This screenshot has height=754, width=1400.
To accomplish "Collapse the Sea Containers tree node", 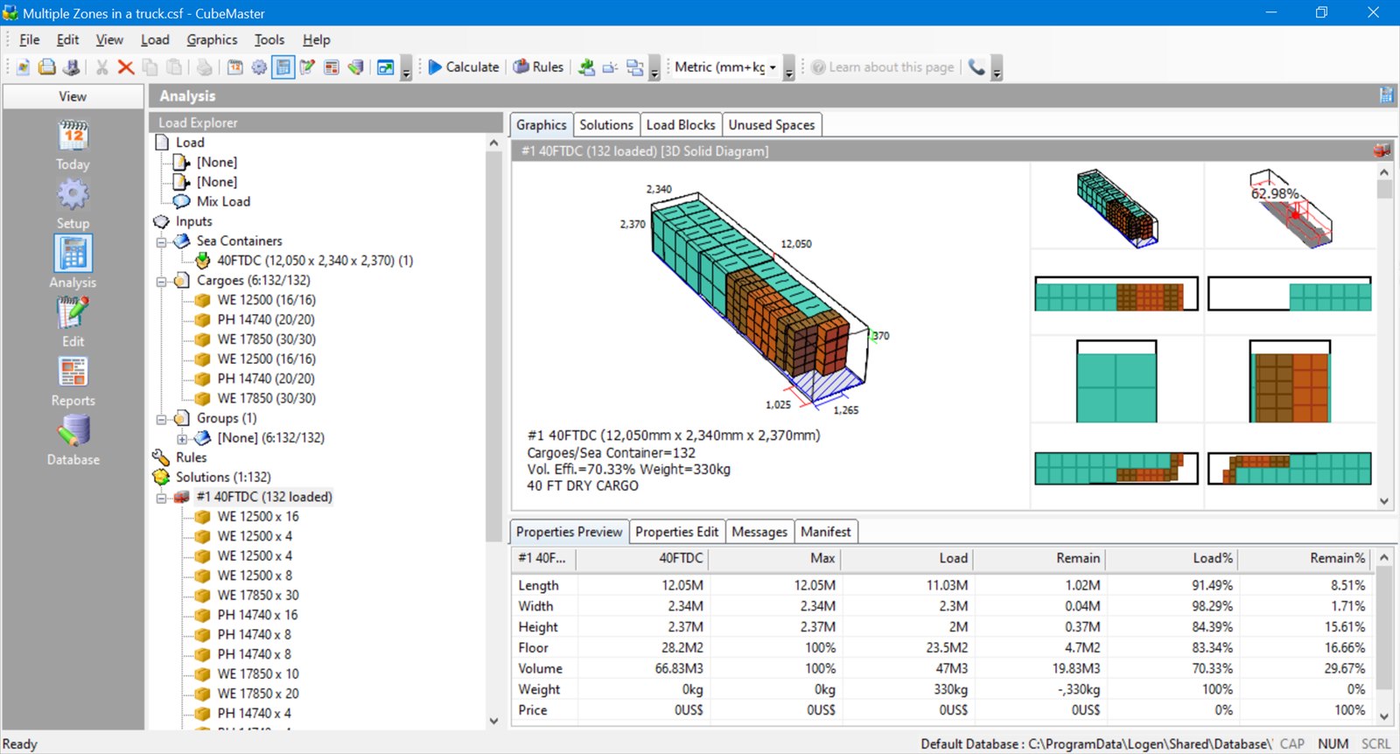I will (x=162, y=241).
